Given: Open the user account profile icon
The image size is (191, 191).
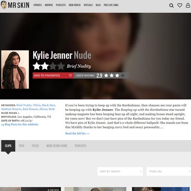Looking at the screenshot, I should click(x=188, y=5).
